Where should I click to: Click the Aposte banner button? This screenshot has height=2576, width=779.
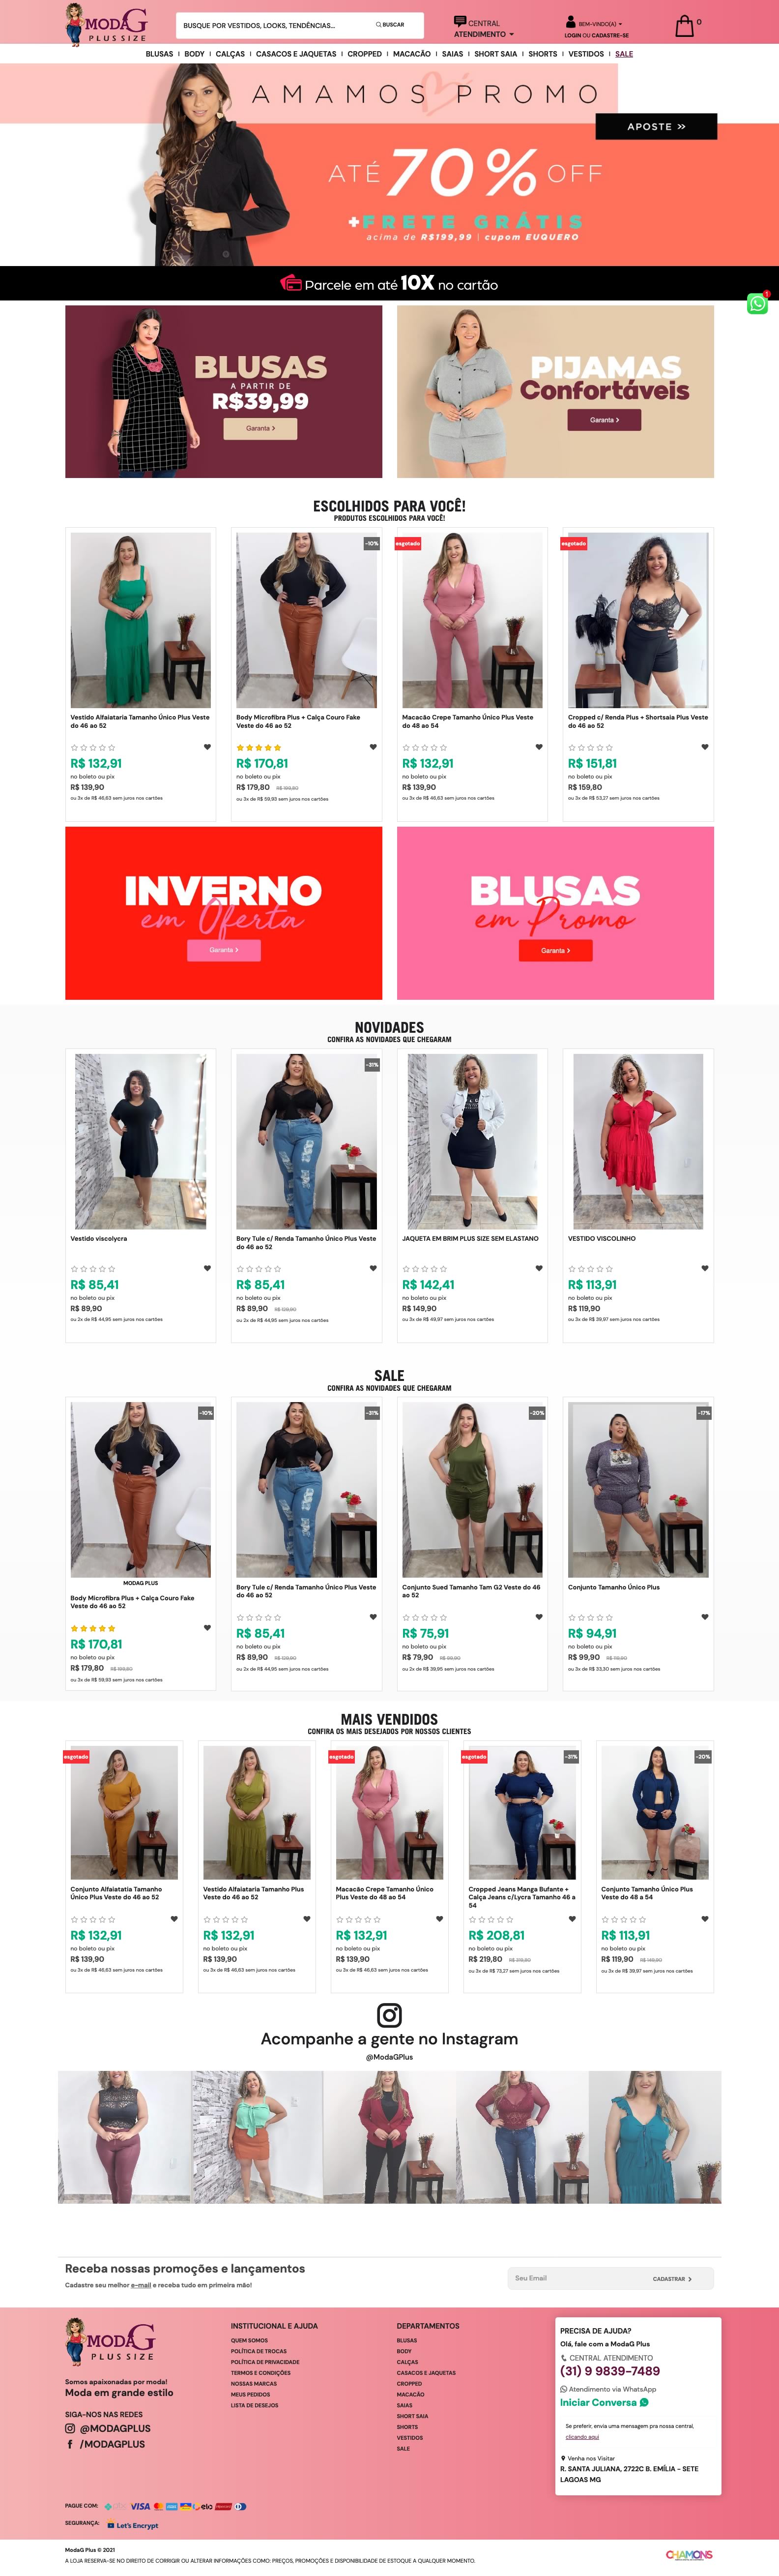(x=656, y=126)
